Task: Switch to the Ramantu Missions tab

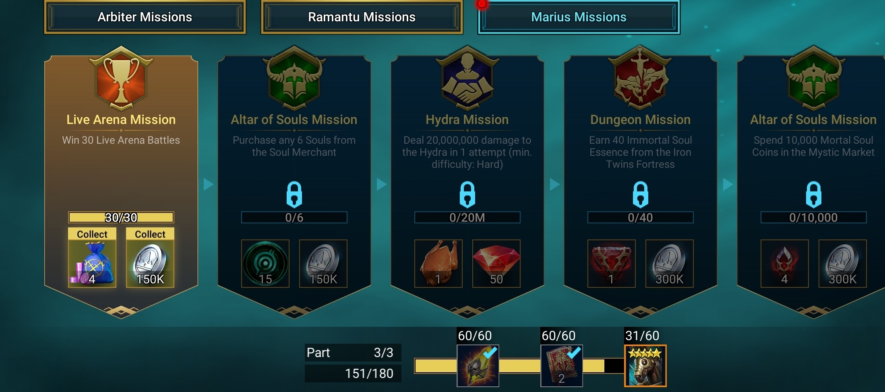Action: pos(362,17)
